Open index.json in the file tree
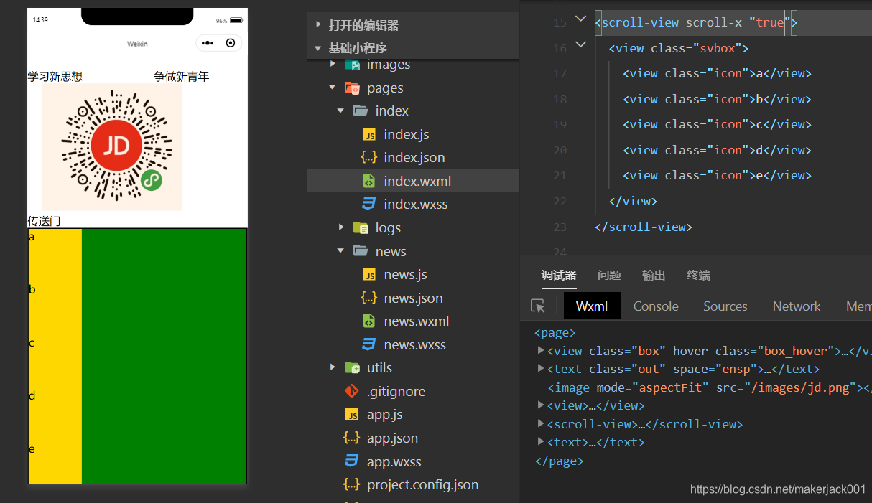The height and width of the screenshot is (503, 872). coord(413,157)
